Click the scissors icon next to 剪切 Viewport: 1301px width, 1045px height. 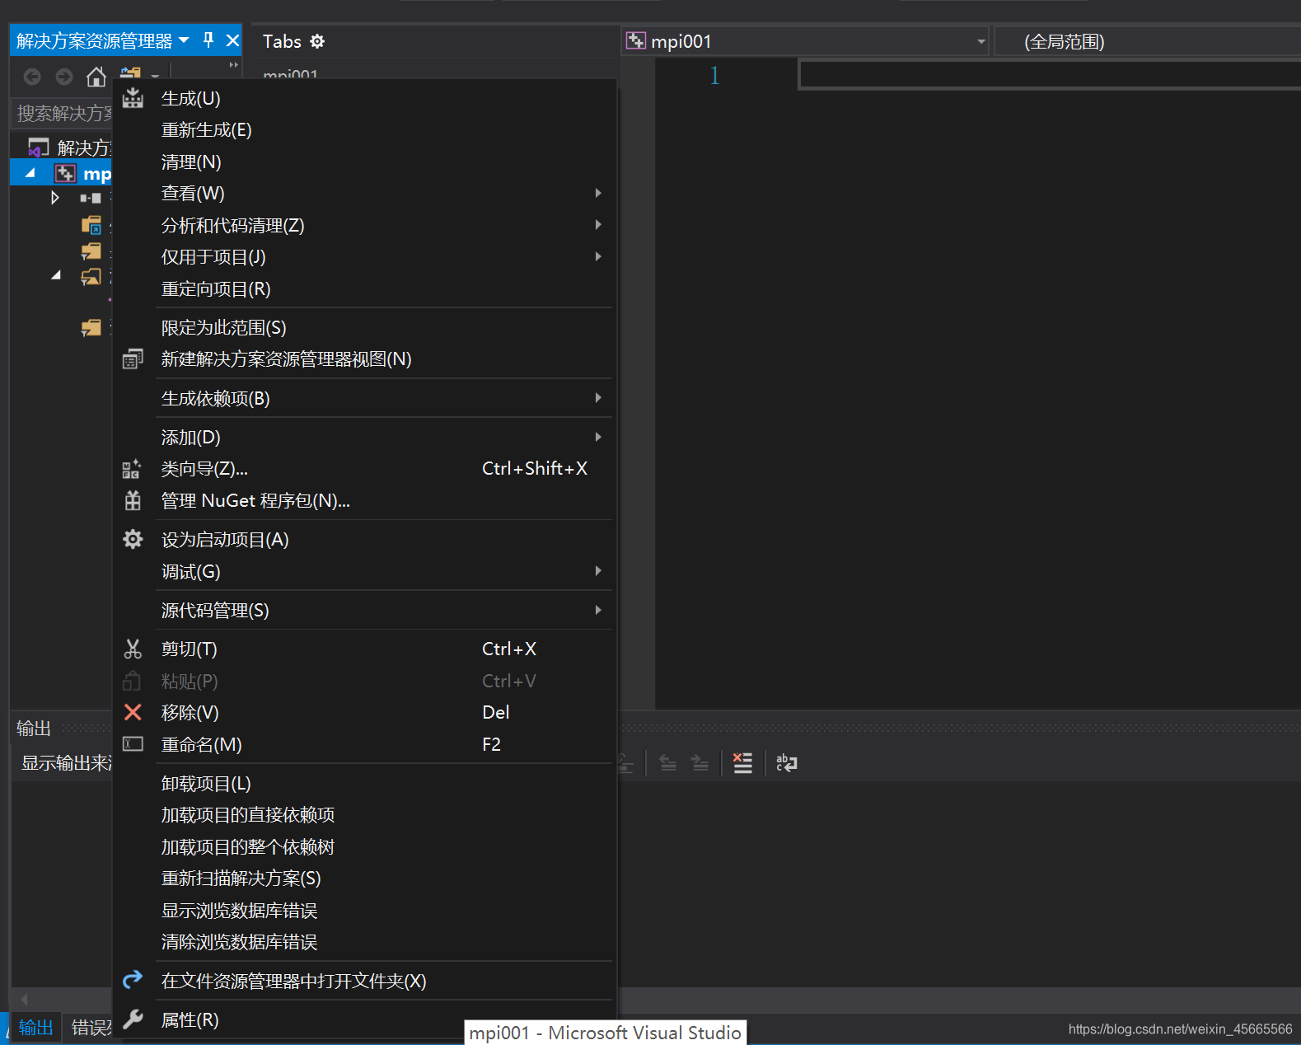pyautogui.click(x=133, y=649)
